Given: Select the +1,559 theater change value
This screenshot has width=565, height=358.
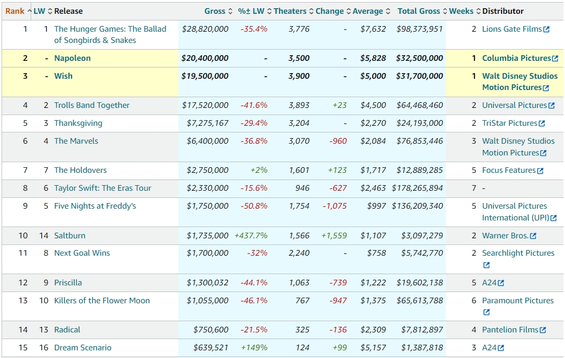Looking at the screenshot, I should 334,236.
